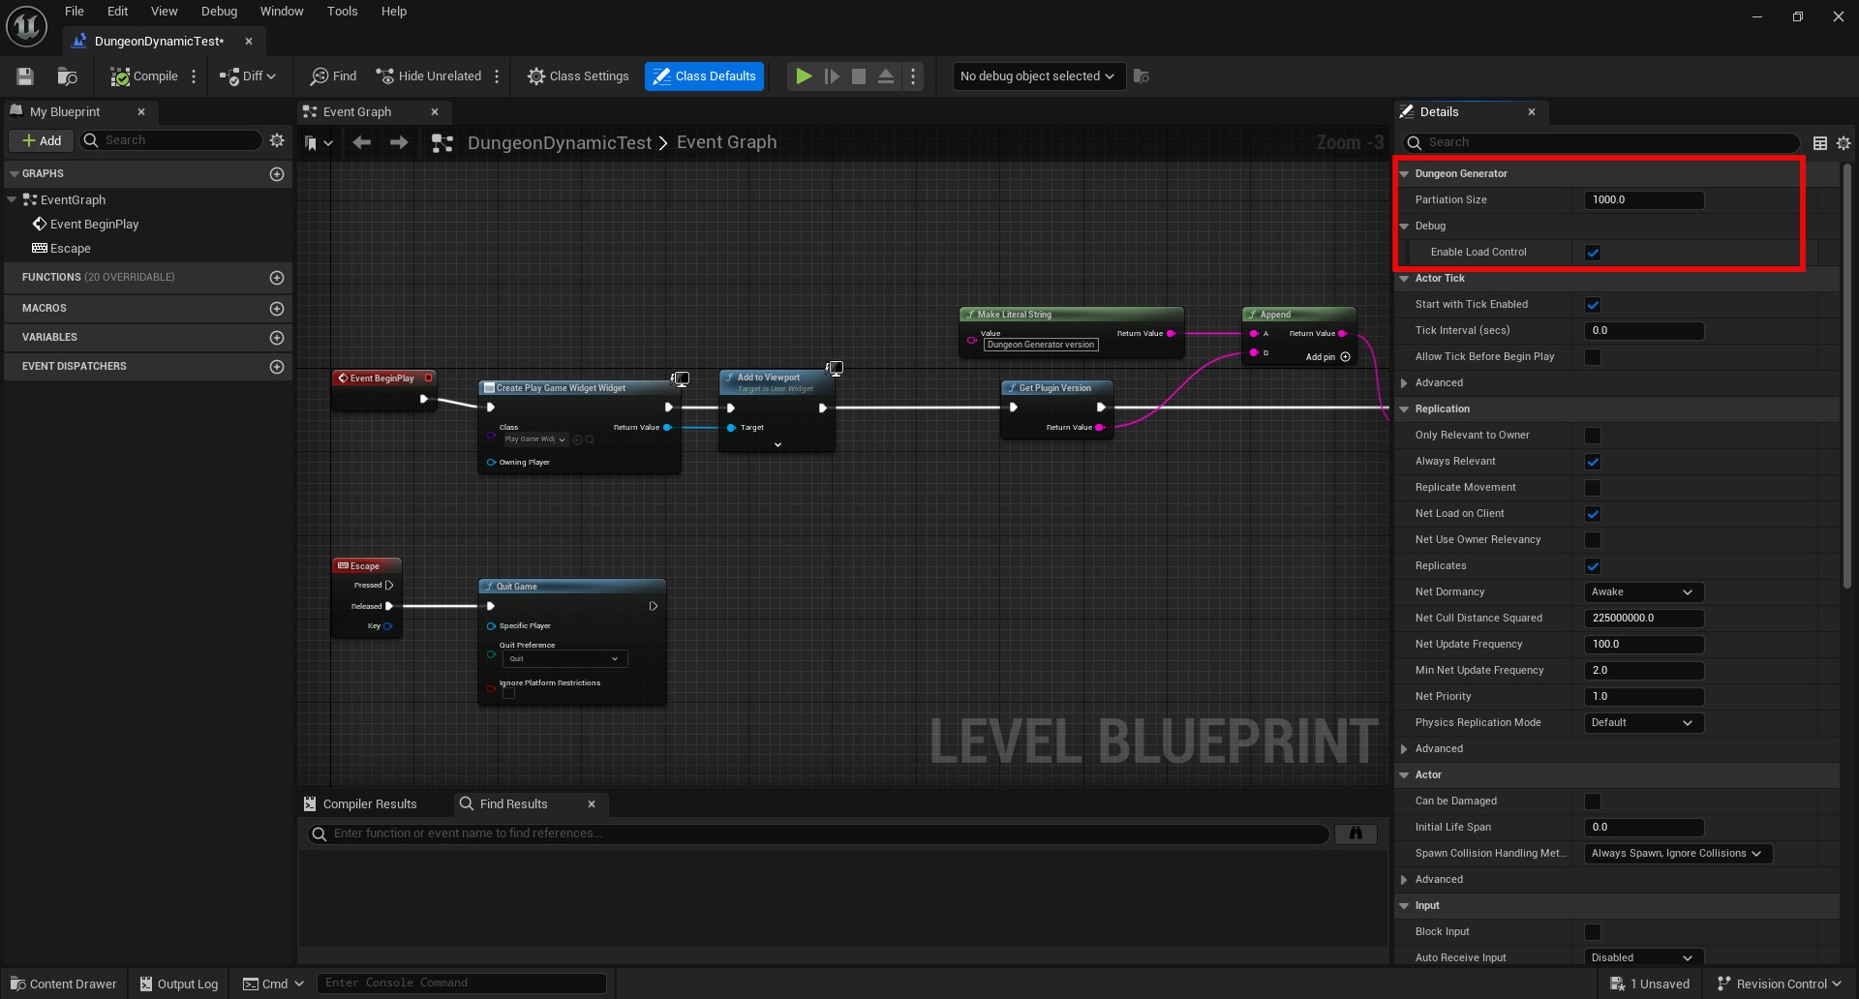Click the find references search field

[818, 833]
